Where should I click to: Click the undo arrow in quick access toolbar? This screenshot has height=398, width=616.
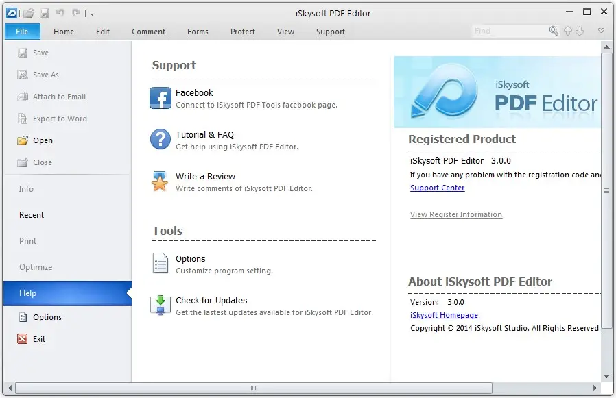coord(60,12)
